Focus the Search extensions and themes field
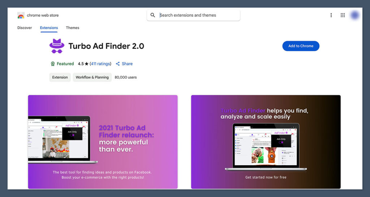 (193, 15)
